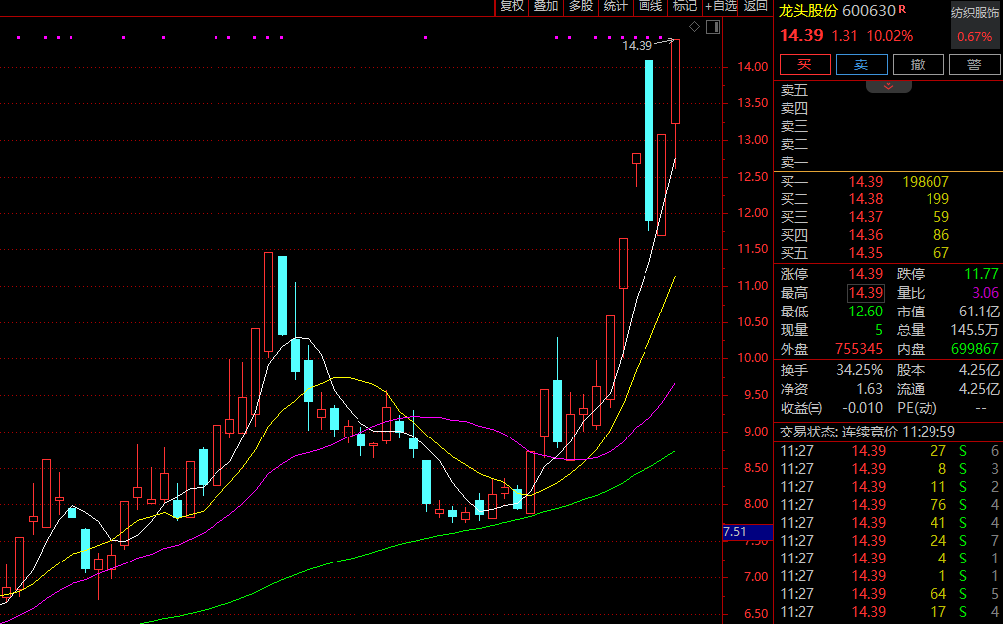1003x624 pixels.
Task: Click the blue 卖 sell button
Action: [x=862, y=64]
